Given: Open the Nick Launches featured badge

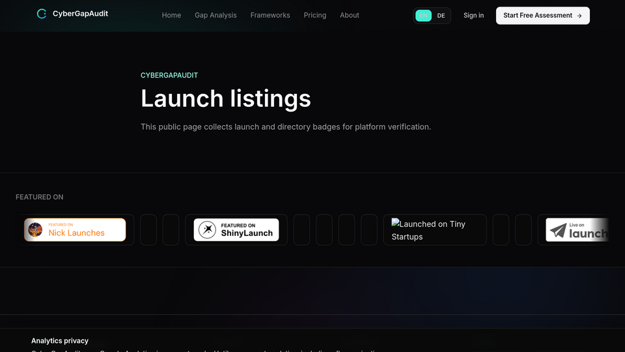Looking at the screenshot, I should pyautogui.click(x=75, y=229).
